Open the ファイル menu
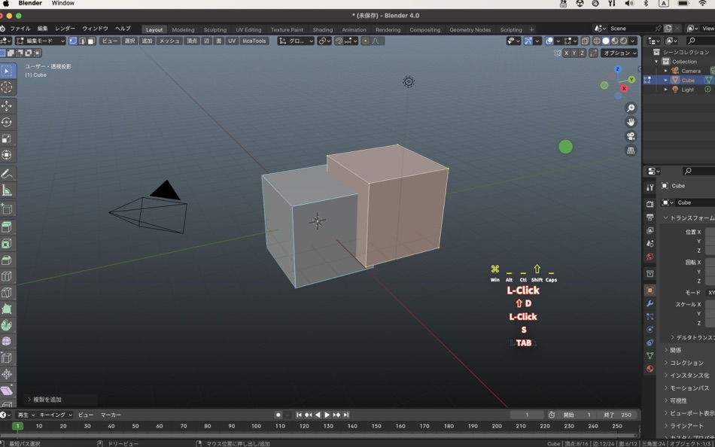This screenshot has width=715, height=447. [x=20, y=29]
